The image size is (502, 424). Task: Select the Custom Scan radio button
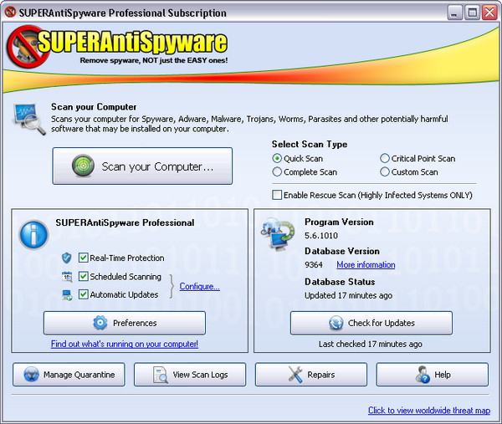pyautogui.click(x=385, y=172)
